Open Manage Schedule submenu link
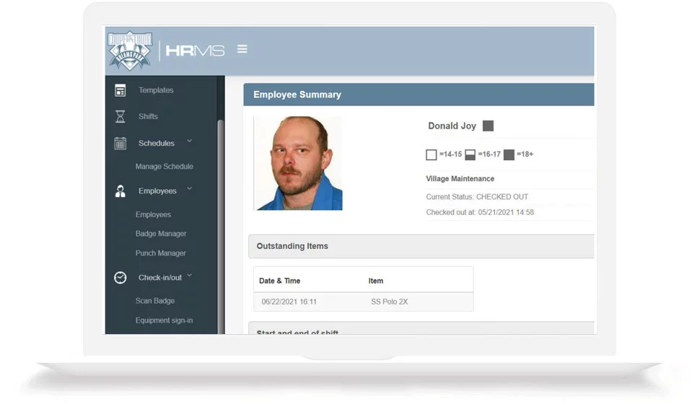 165,167
